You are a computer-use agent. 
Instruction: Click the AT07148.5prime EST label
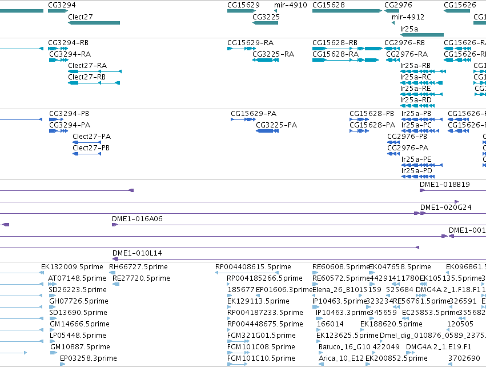point(77,278)
